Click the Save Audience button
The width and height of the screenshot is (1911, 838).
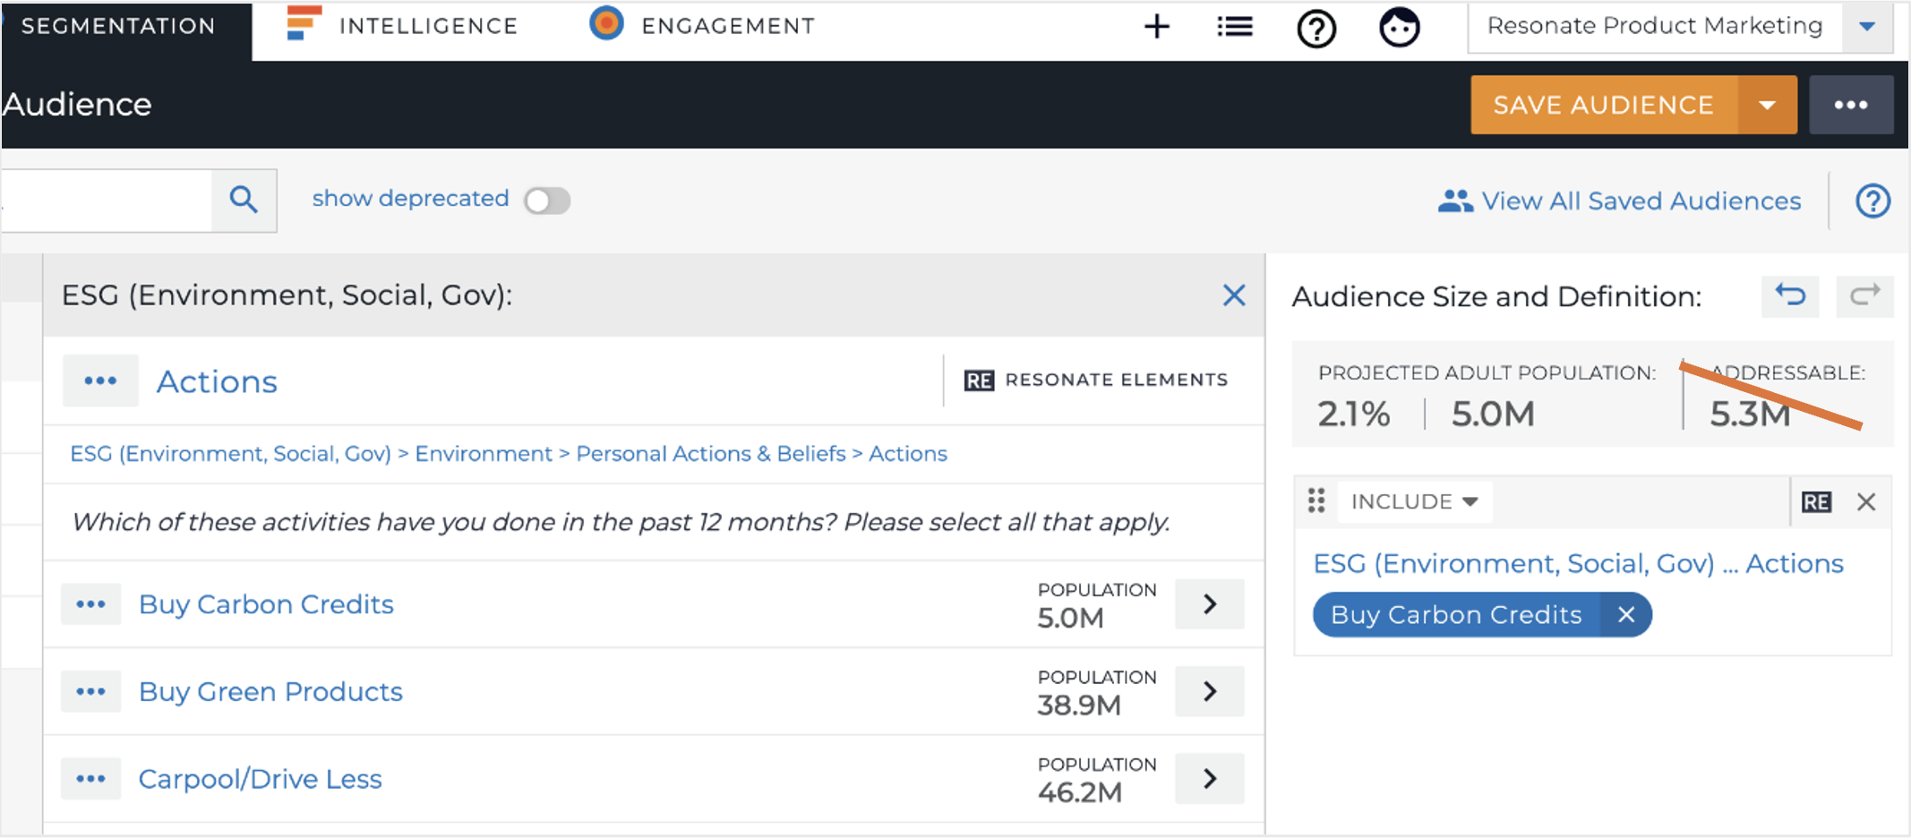(1604, 105)
